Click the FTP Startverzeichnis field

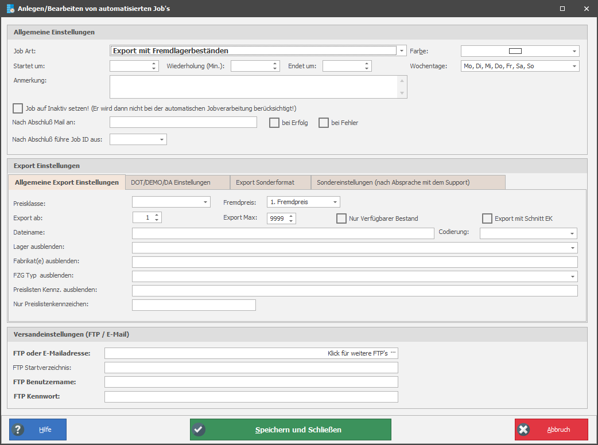[251, 368]
